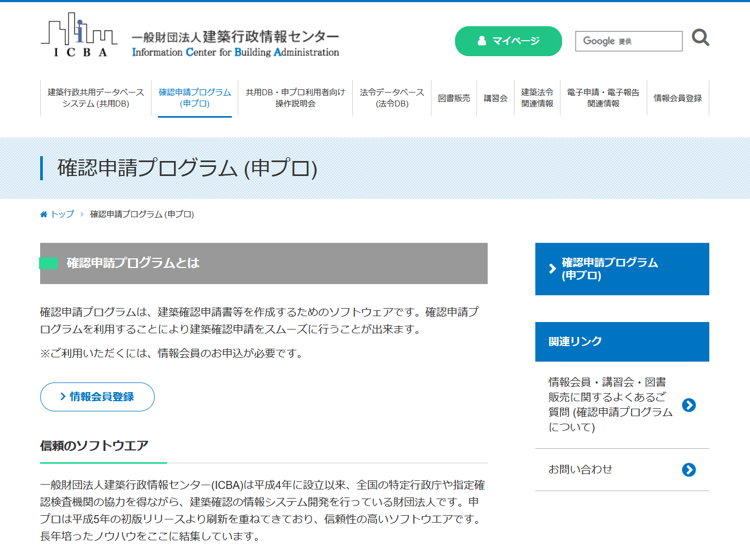The width and height of the screenshot is (750, 559).
Task: Click arrow icon beside FAQ related link
Action: pos(689,405)
